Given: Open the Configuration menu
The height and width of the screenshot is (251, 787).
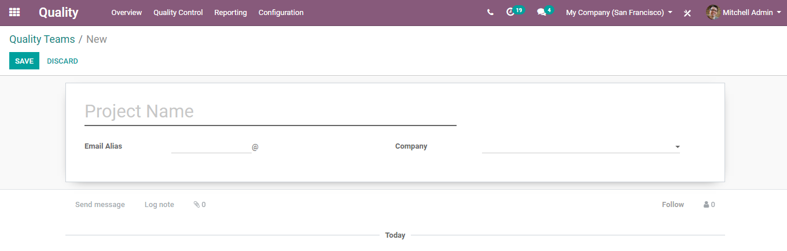Looking at the screenshot, I should click(x=281, y=12).
